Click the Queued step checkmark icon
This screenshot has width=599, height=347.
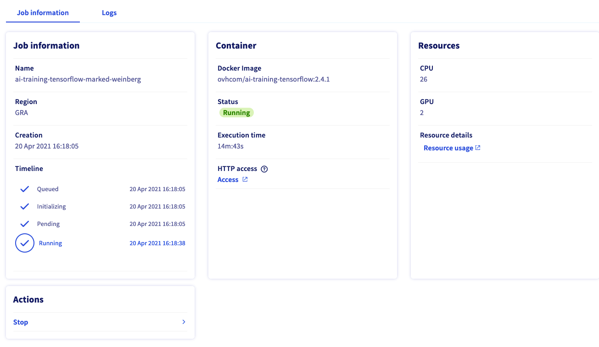[25, 189]
